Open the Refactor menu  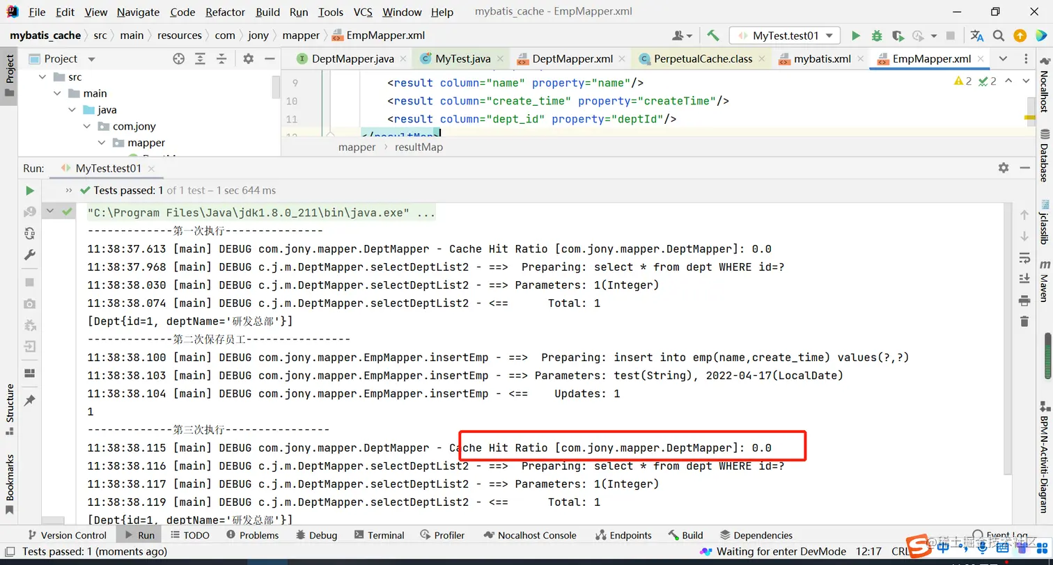pos(226,13)
